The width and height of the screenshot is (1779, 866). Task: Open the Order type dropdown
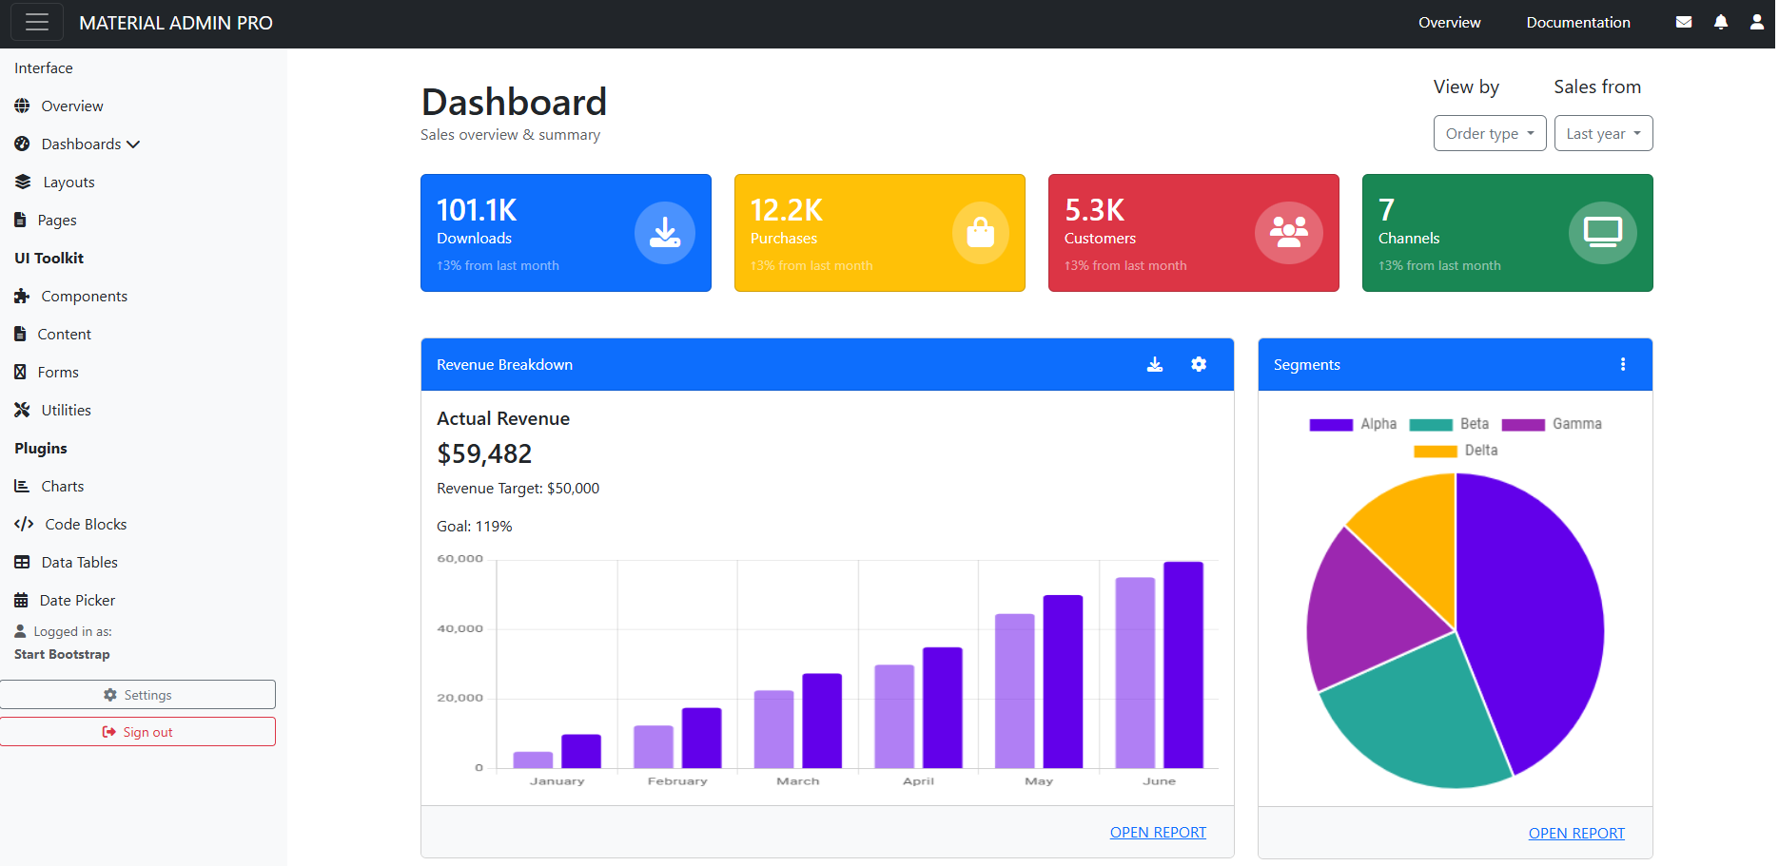tap(1490, 133)
